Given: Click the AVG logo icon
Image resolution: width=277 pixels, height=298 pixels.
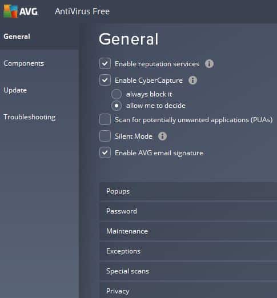Looking at the screenshot, I should coord(11,11).
